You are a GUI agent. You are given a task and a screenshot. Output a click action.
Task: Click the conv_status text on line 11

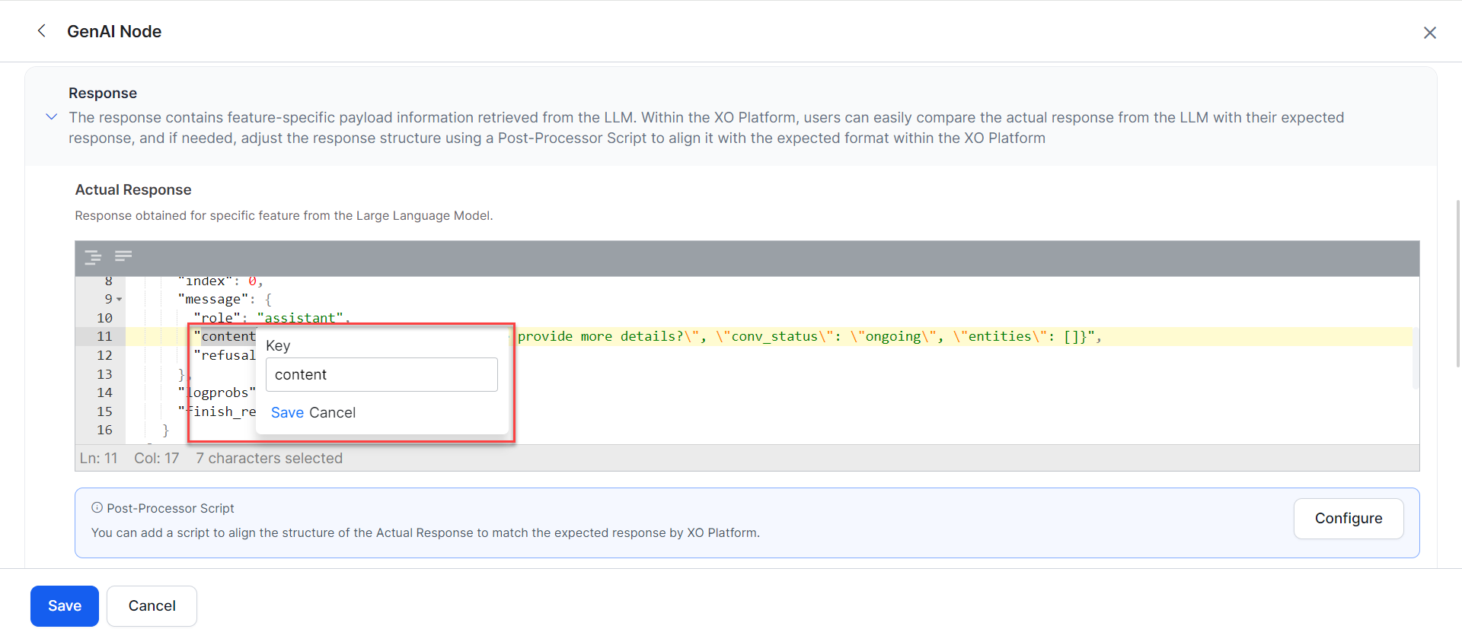(774, 337)
